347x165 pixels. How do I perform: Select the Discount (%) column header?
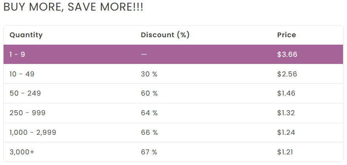tap(165, 35)
